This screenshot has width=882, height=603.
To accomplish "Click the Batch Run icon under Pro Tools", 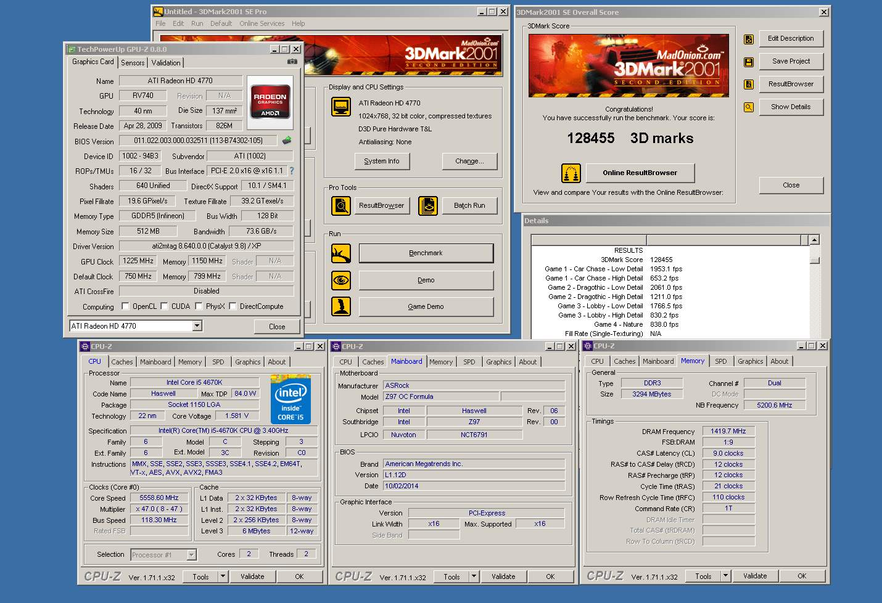I will (428, 205).
